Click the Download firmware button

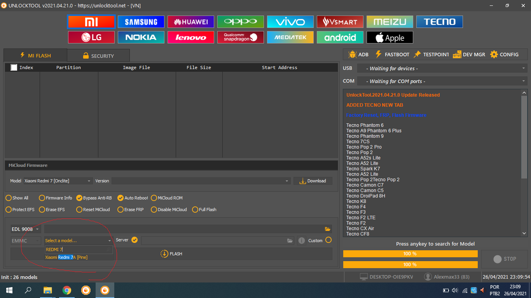click(313, 181)
